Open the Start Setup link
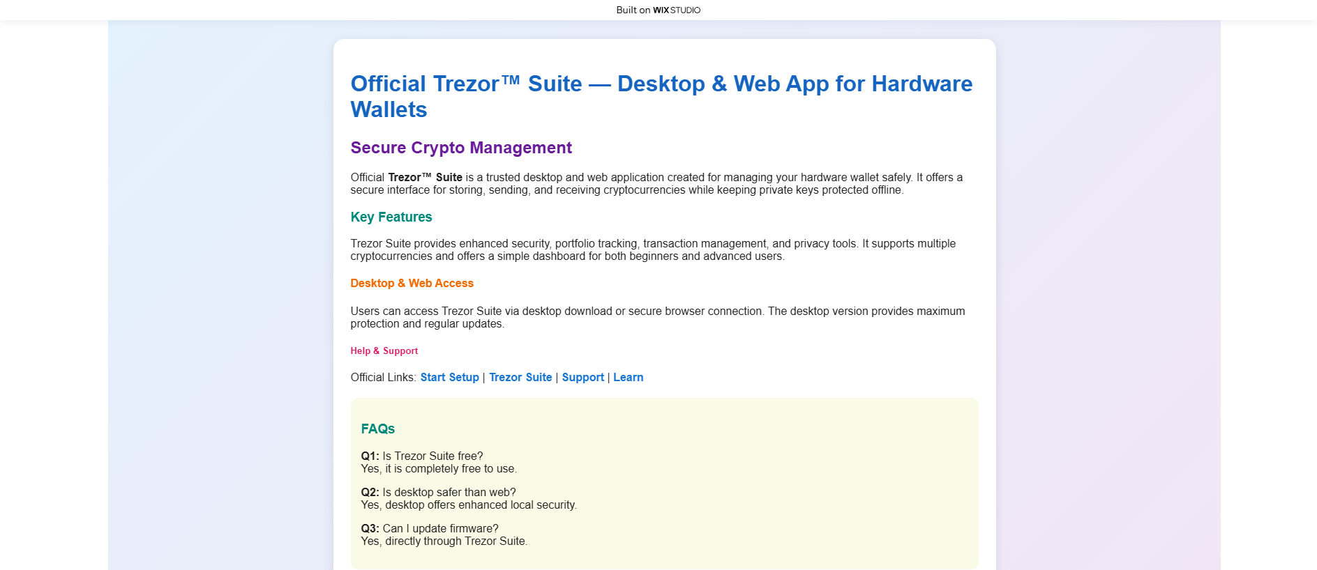Image resolution: width=1317 pixels, height=570 pixels. click(x=449, y=377)
